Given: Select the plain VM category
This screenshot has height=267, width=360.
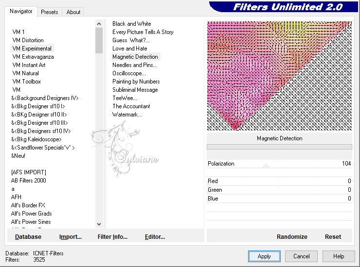Looking at the screenshot, I should (x=17, y=90).
